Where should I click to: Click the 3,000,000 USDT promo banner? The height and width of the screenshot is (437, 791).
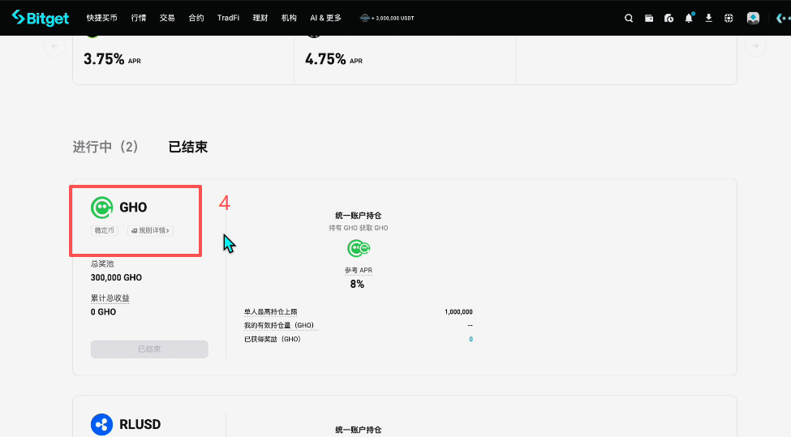387,18
